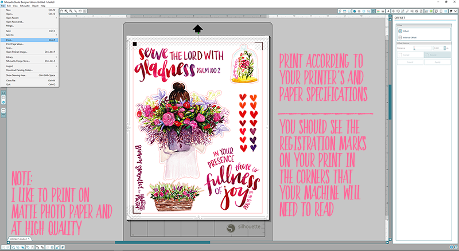The width and height of the screenshot is (459, 251).
Task: Choose Merge... from the File menu
Action: (29, 26)
